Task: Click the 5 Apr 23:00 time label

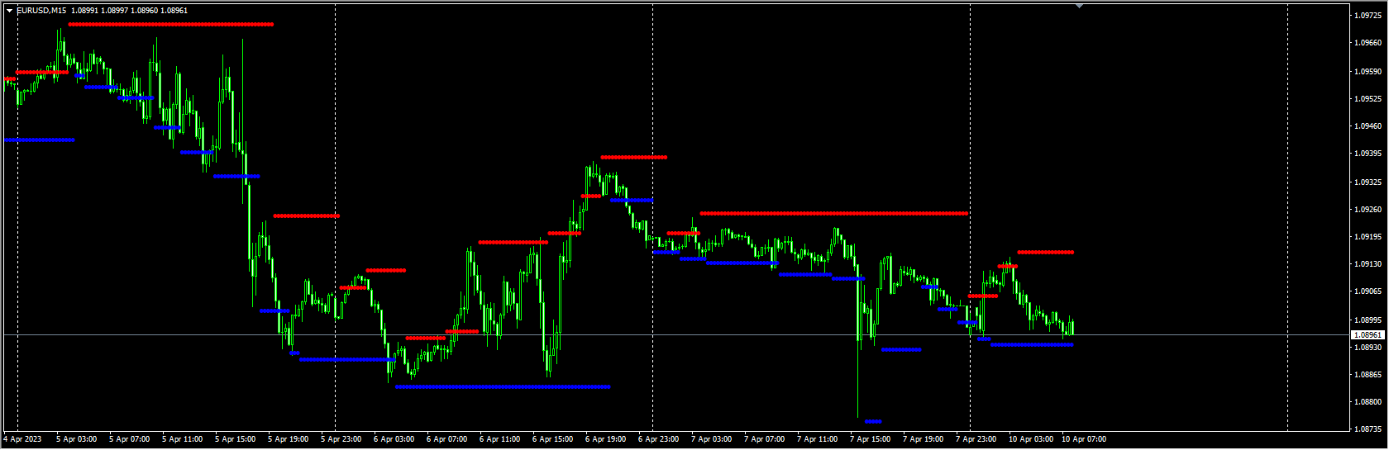Action: coord(341,439)
